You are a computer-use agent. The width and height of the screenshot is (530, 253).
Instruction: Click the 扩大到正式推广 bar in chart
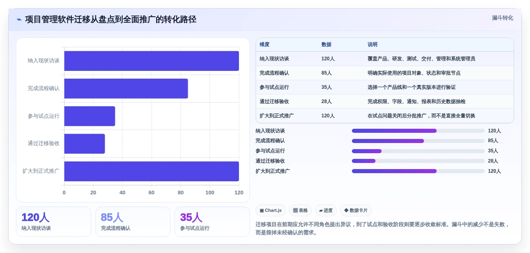pos(151,171)
